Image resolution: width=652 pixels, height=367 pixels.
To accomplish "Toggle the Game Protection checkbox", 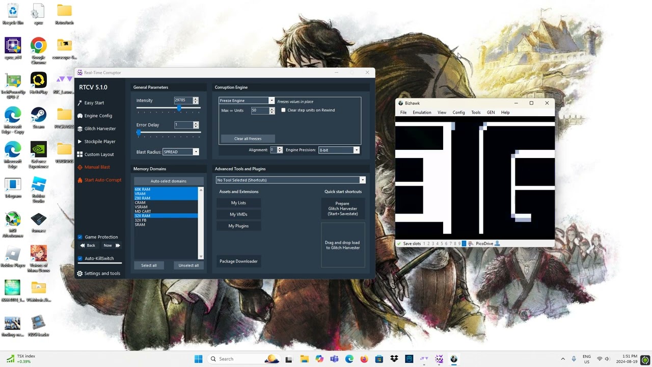I will coord(80,237).
